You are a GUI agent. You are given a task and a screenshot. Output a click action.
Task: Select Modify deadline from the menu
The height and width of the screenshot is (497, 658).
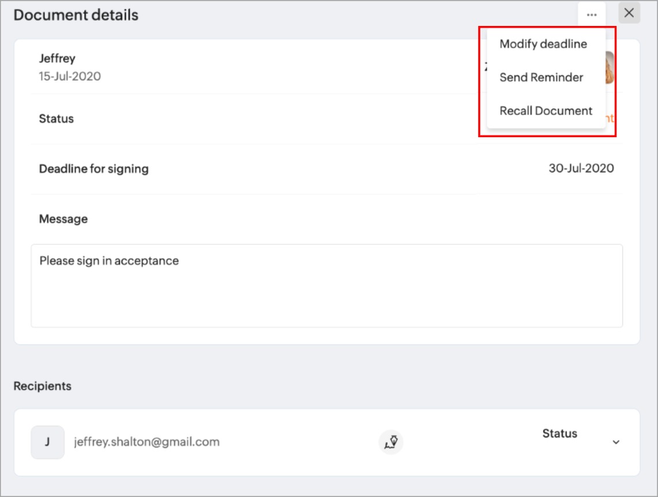click(x=543, y=44)
